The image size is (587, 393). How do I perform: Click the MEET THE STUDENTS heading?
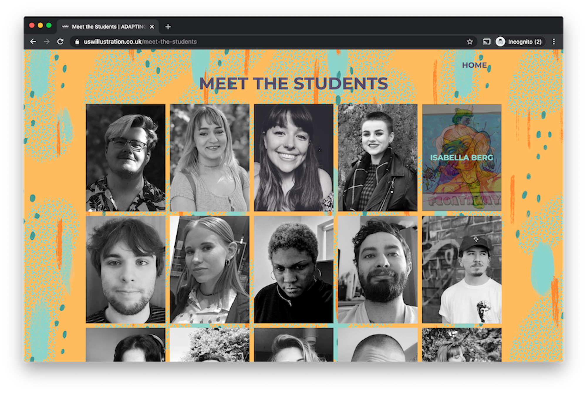click(x=293, y=84)
